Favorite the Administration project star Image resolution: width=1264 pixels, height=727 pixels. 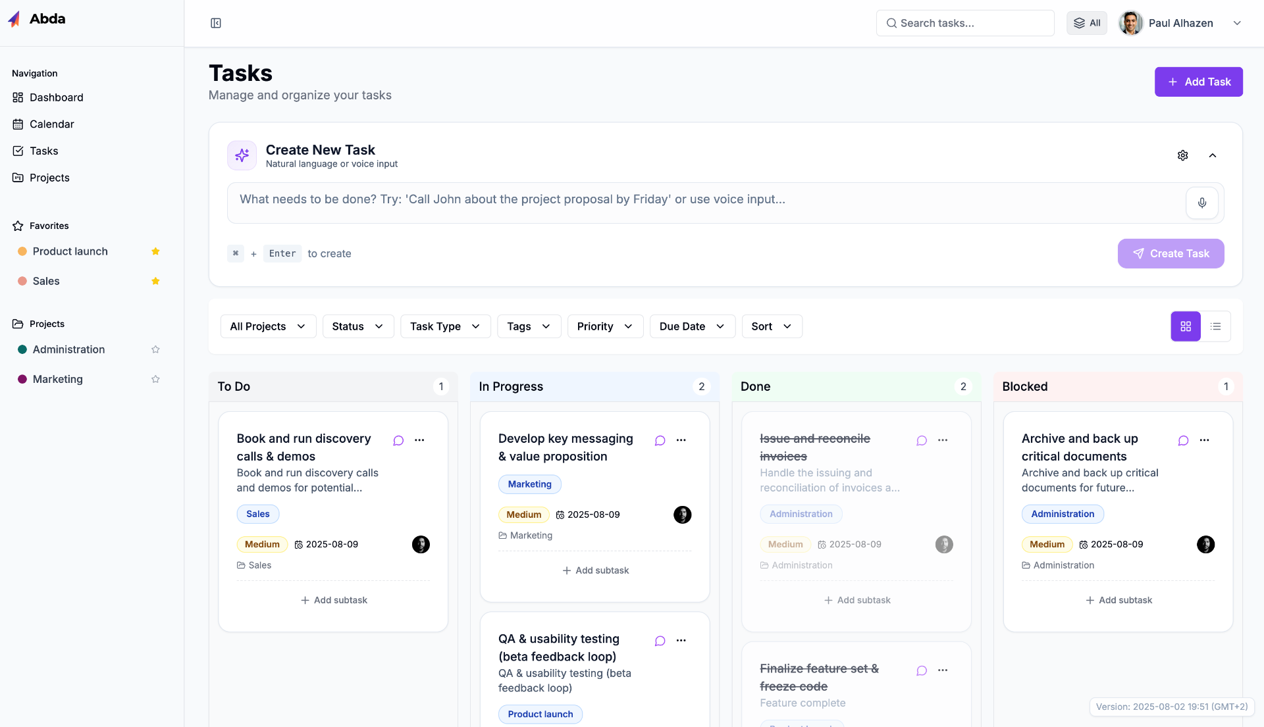tap(155, 349)
